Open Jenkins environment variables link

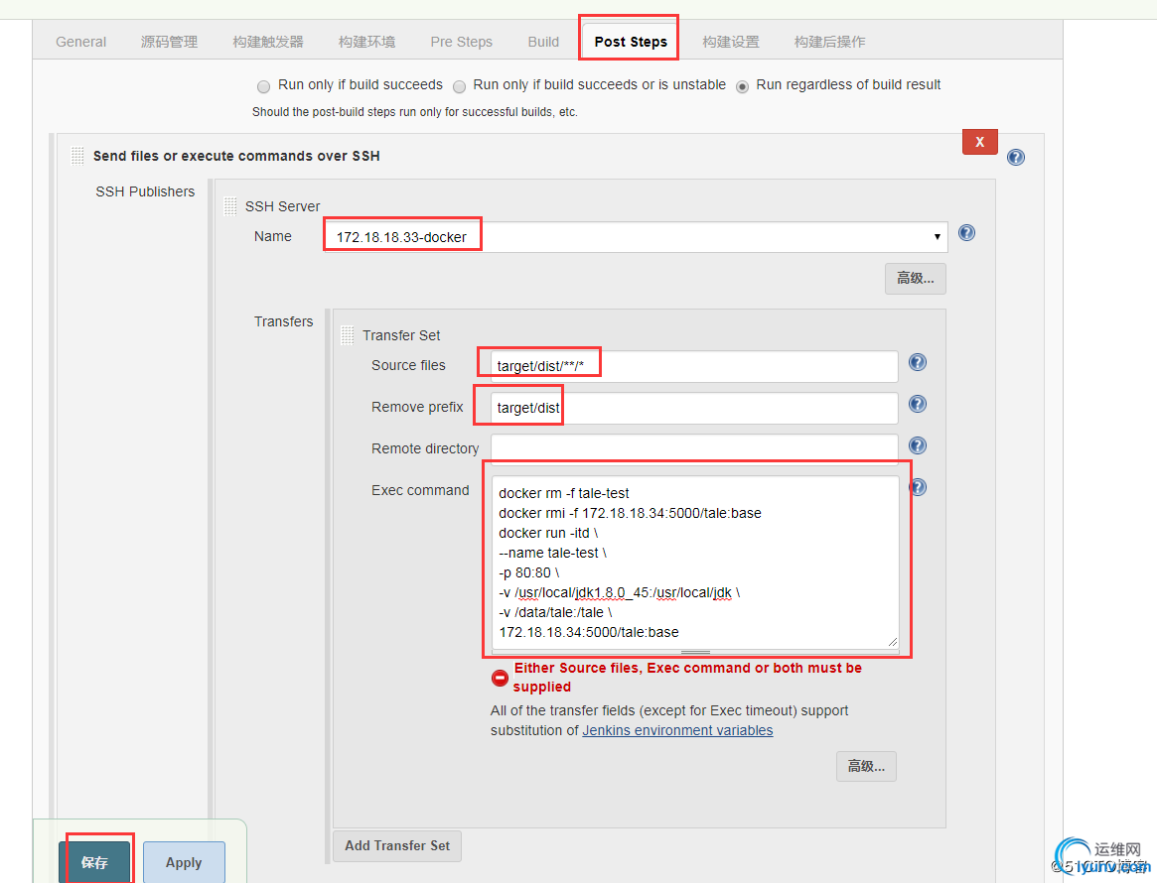point(677,730)
